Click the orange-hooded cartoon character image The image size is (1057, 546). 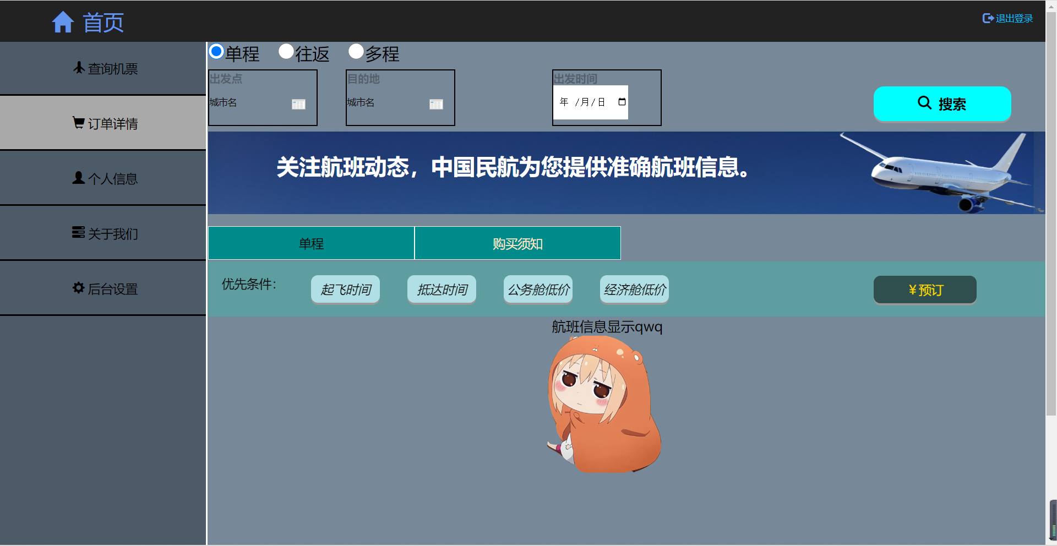tap(606, 404)
